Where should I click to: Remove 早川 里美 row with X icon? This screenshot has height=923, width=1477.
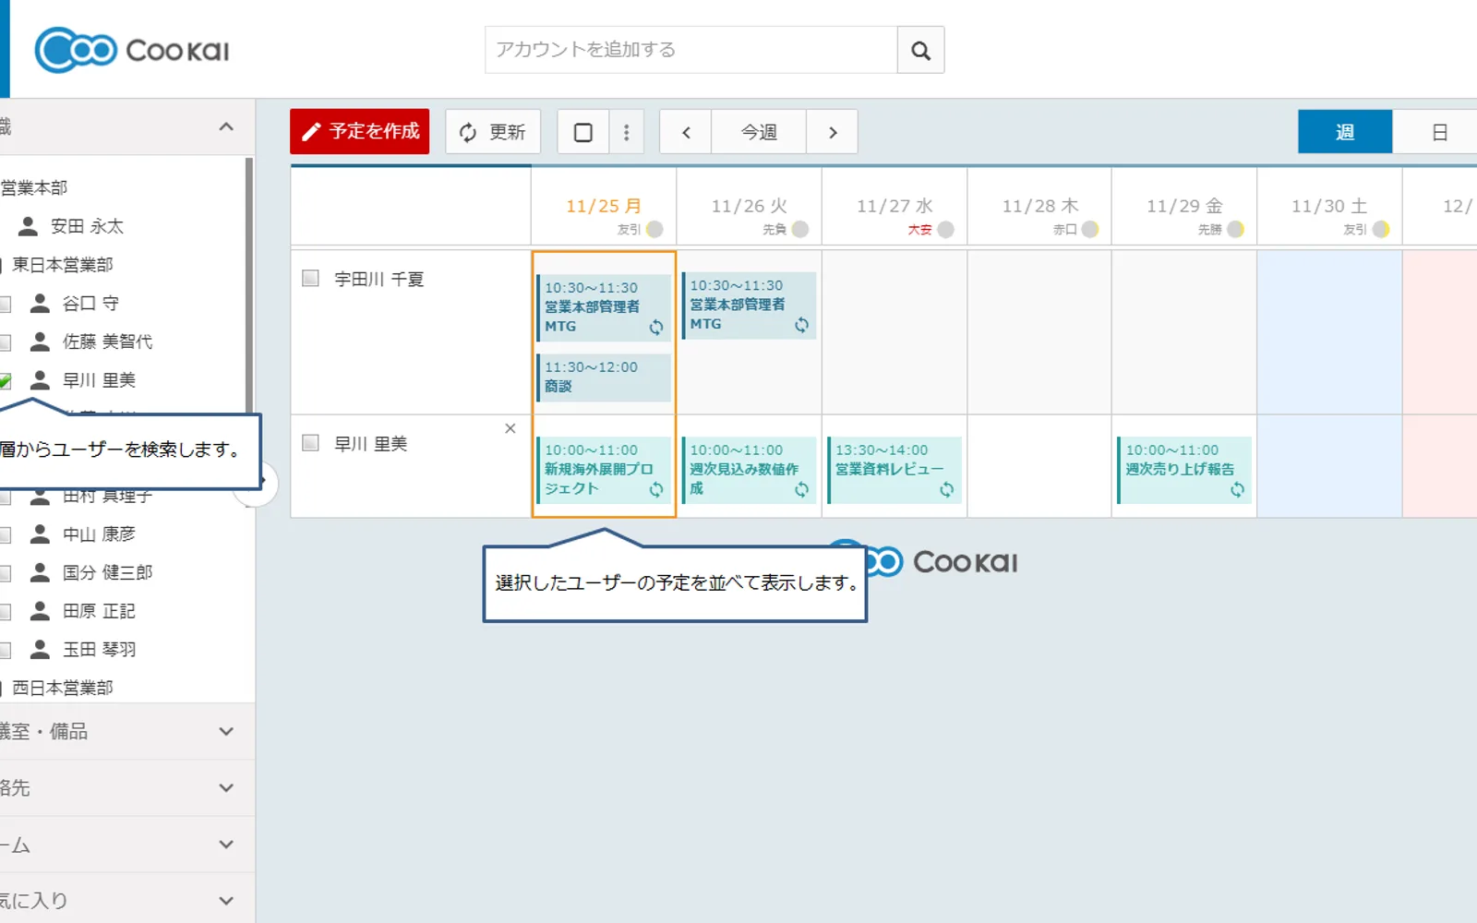coord(510,428)
